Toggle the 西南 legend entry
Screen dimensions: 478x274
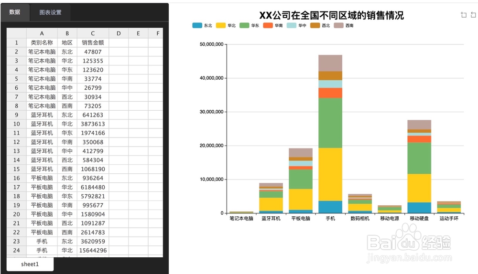pyautogui.click(x=344, y=26)
